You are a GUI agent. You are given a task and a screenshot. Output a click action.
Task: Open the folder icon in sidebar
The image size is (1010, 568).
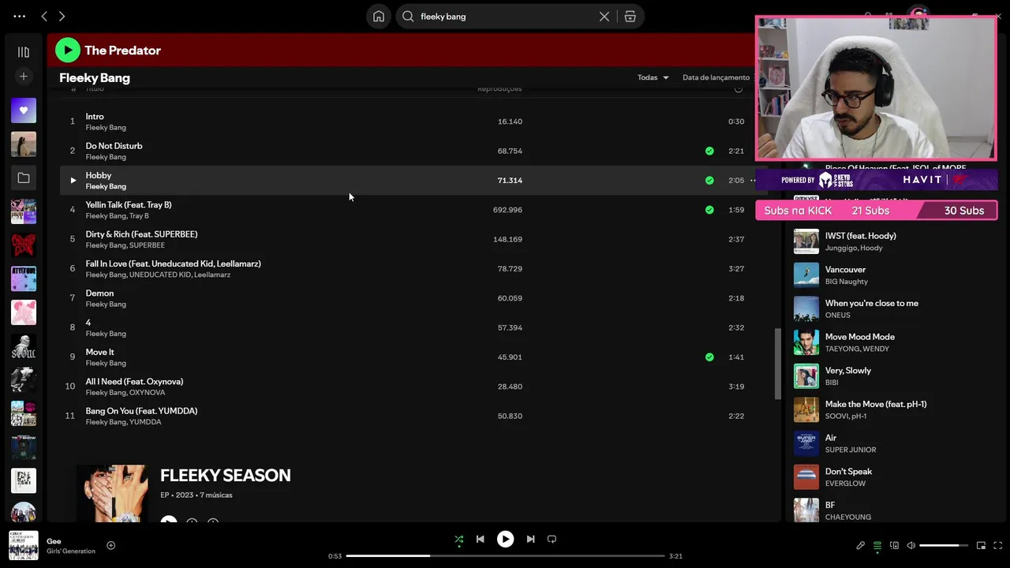[x=24, y=178]
